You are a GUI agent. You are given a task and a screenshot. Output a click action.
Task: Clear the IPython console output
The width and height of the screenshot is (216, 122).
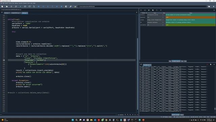[x=211, y=64]
